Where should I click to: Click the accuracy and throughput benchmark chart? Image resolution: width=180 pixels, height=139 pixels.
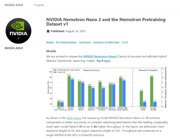(107, 89)
